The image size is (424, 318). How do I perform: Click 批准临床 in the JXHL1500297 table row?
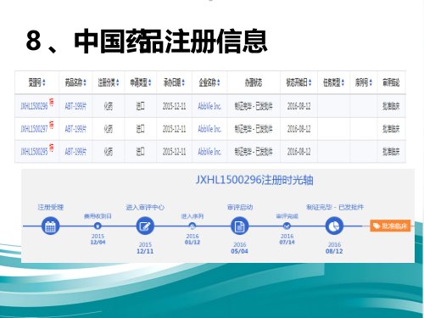[x=391, y=129]
